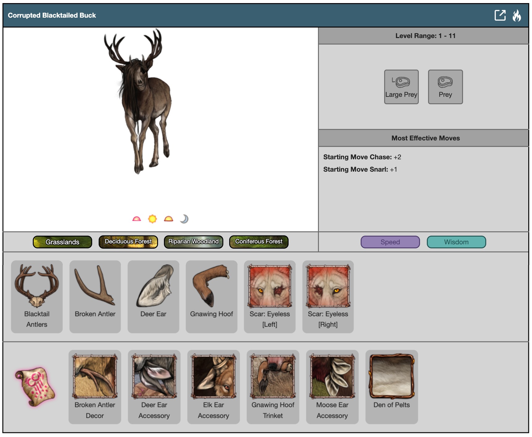Select the Large Prey icon
Image resolution: width=532 pixels, height=437 pixels.
click(401, 87)
